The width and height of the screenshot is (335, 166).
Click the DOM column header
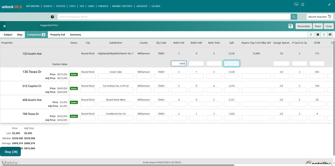pos(317,43)
